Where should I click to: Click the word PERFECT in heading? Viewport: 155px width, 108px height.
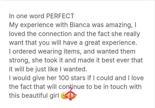click(60, 16)
